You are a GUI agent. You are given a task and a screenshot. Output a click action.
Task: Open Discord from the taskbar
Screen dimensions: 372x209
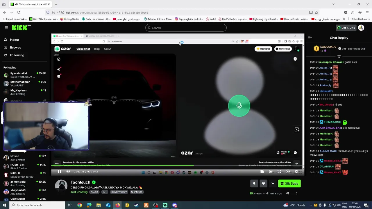point(175,205)
